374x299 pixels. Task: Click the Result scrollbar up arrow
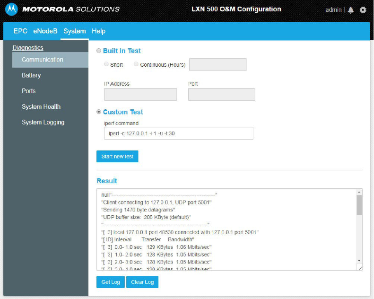click(x=359, y=192)
